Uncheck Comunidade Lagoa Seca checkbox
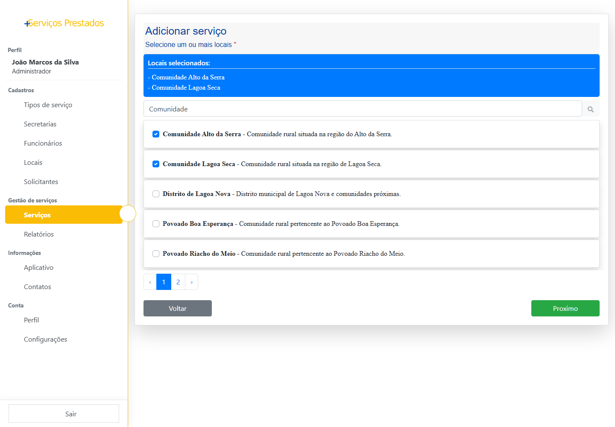The width and height of the screenshot is (615, 427). (156, 164)
